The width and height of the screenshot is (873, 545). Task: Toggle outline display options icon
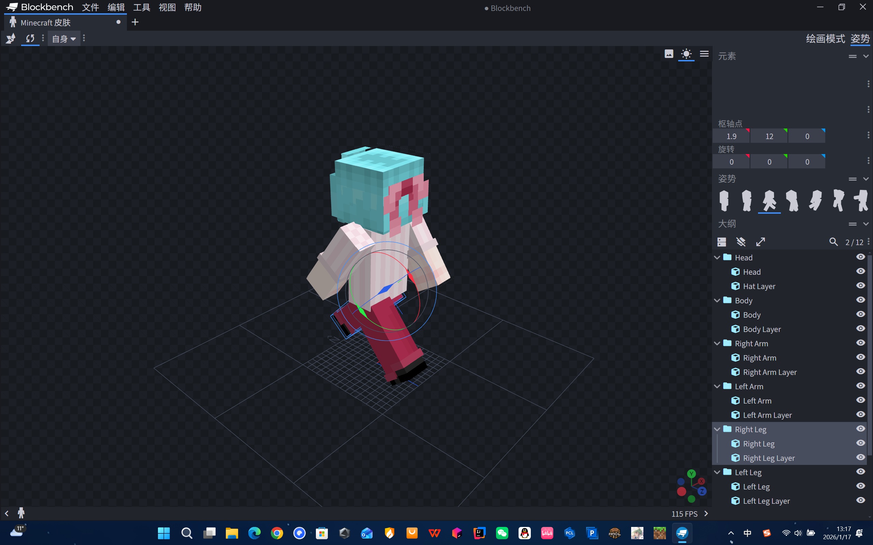point(722,242)
